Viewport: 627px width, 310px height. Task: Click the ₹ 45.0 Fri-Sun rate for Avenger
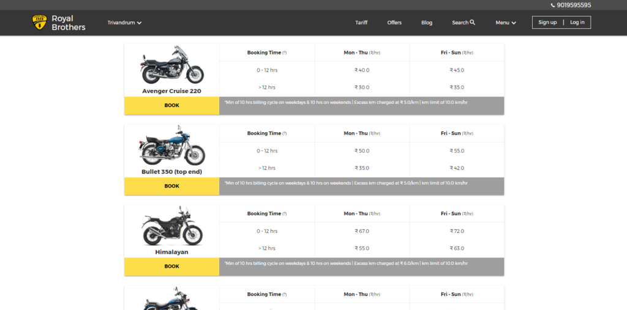pyautogui.click(x=457, y=70)
